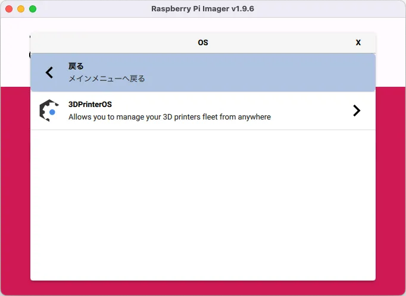Viewport: 406px width, 296px height.
Task: Select the 戻る title text
Action: 76,66
